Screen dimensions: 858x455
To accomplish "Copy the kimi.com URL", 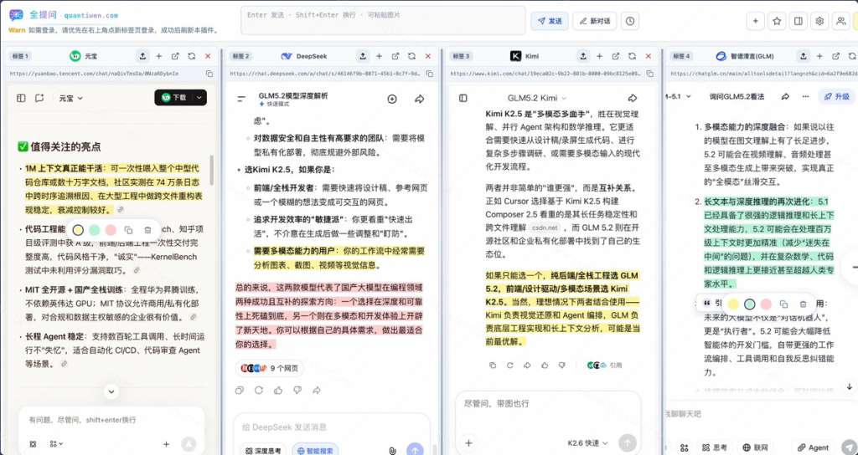I will click(x=649, y=74).
